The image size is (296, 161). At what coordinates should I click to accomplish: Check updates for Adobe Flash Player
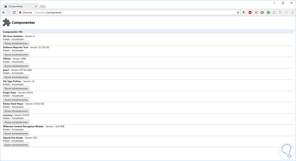point(16,111)
